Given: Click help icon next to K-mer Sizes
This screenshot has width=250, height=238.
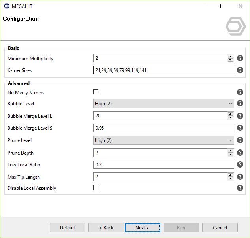Looking at the screenshot, I should point(240,70).
